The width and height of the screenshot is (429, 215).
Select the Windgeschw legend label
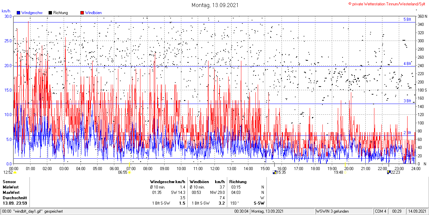coord(32,13)
